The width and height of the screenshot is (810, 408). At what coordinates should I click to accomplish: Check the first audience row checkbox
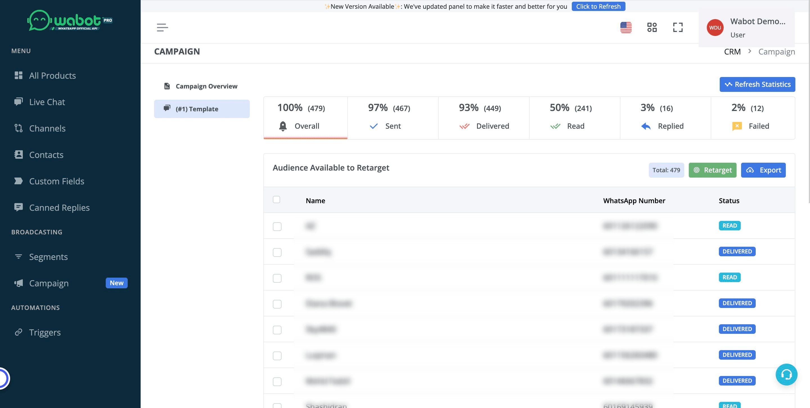click(x=277, y=226)
